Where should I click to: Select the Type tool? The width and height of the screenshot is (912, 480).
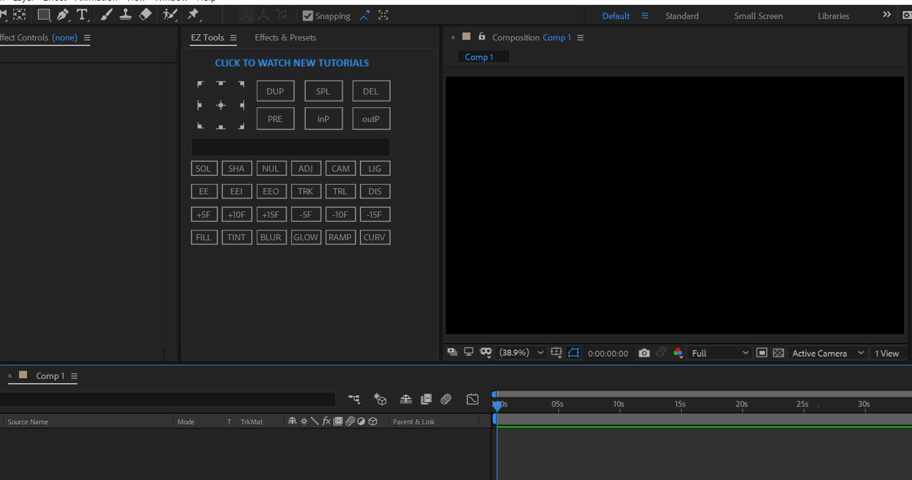click(82, 15)
